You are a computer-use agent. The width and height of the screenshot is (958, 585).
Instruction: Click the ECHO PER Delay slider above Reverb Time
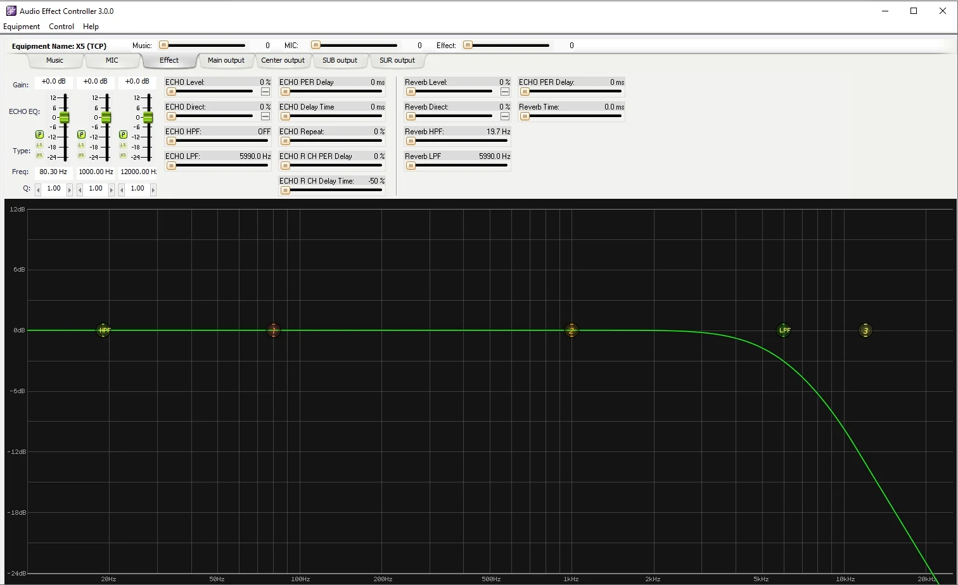click(x=525, y=92)
